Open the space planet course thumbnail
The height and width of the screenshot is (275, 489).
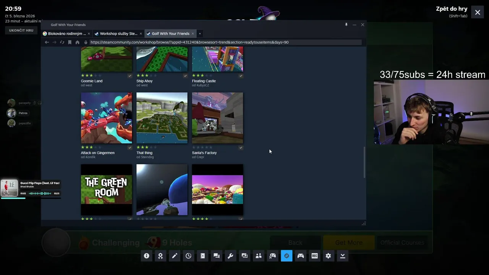point(162,190)
